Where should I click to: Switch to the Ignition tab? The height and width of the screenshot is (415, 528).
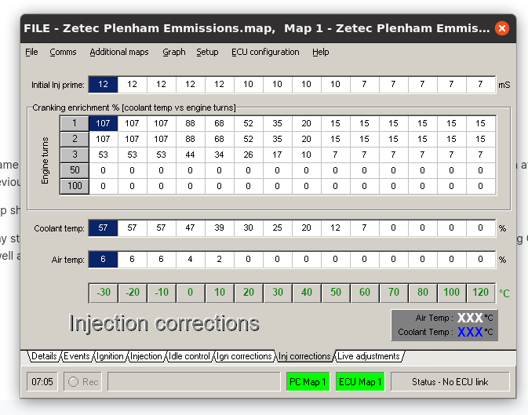click(110, 356)
